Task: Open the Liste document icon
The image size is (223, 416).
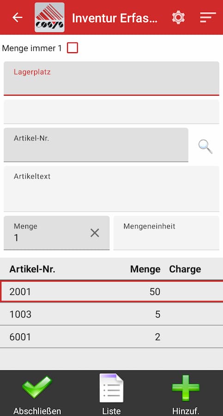Action: pyautogui.click(x=111, y=388)
